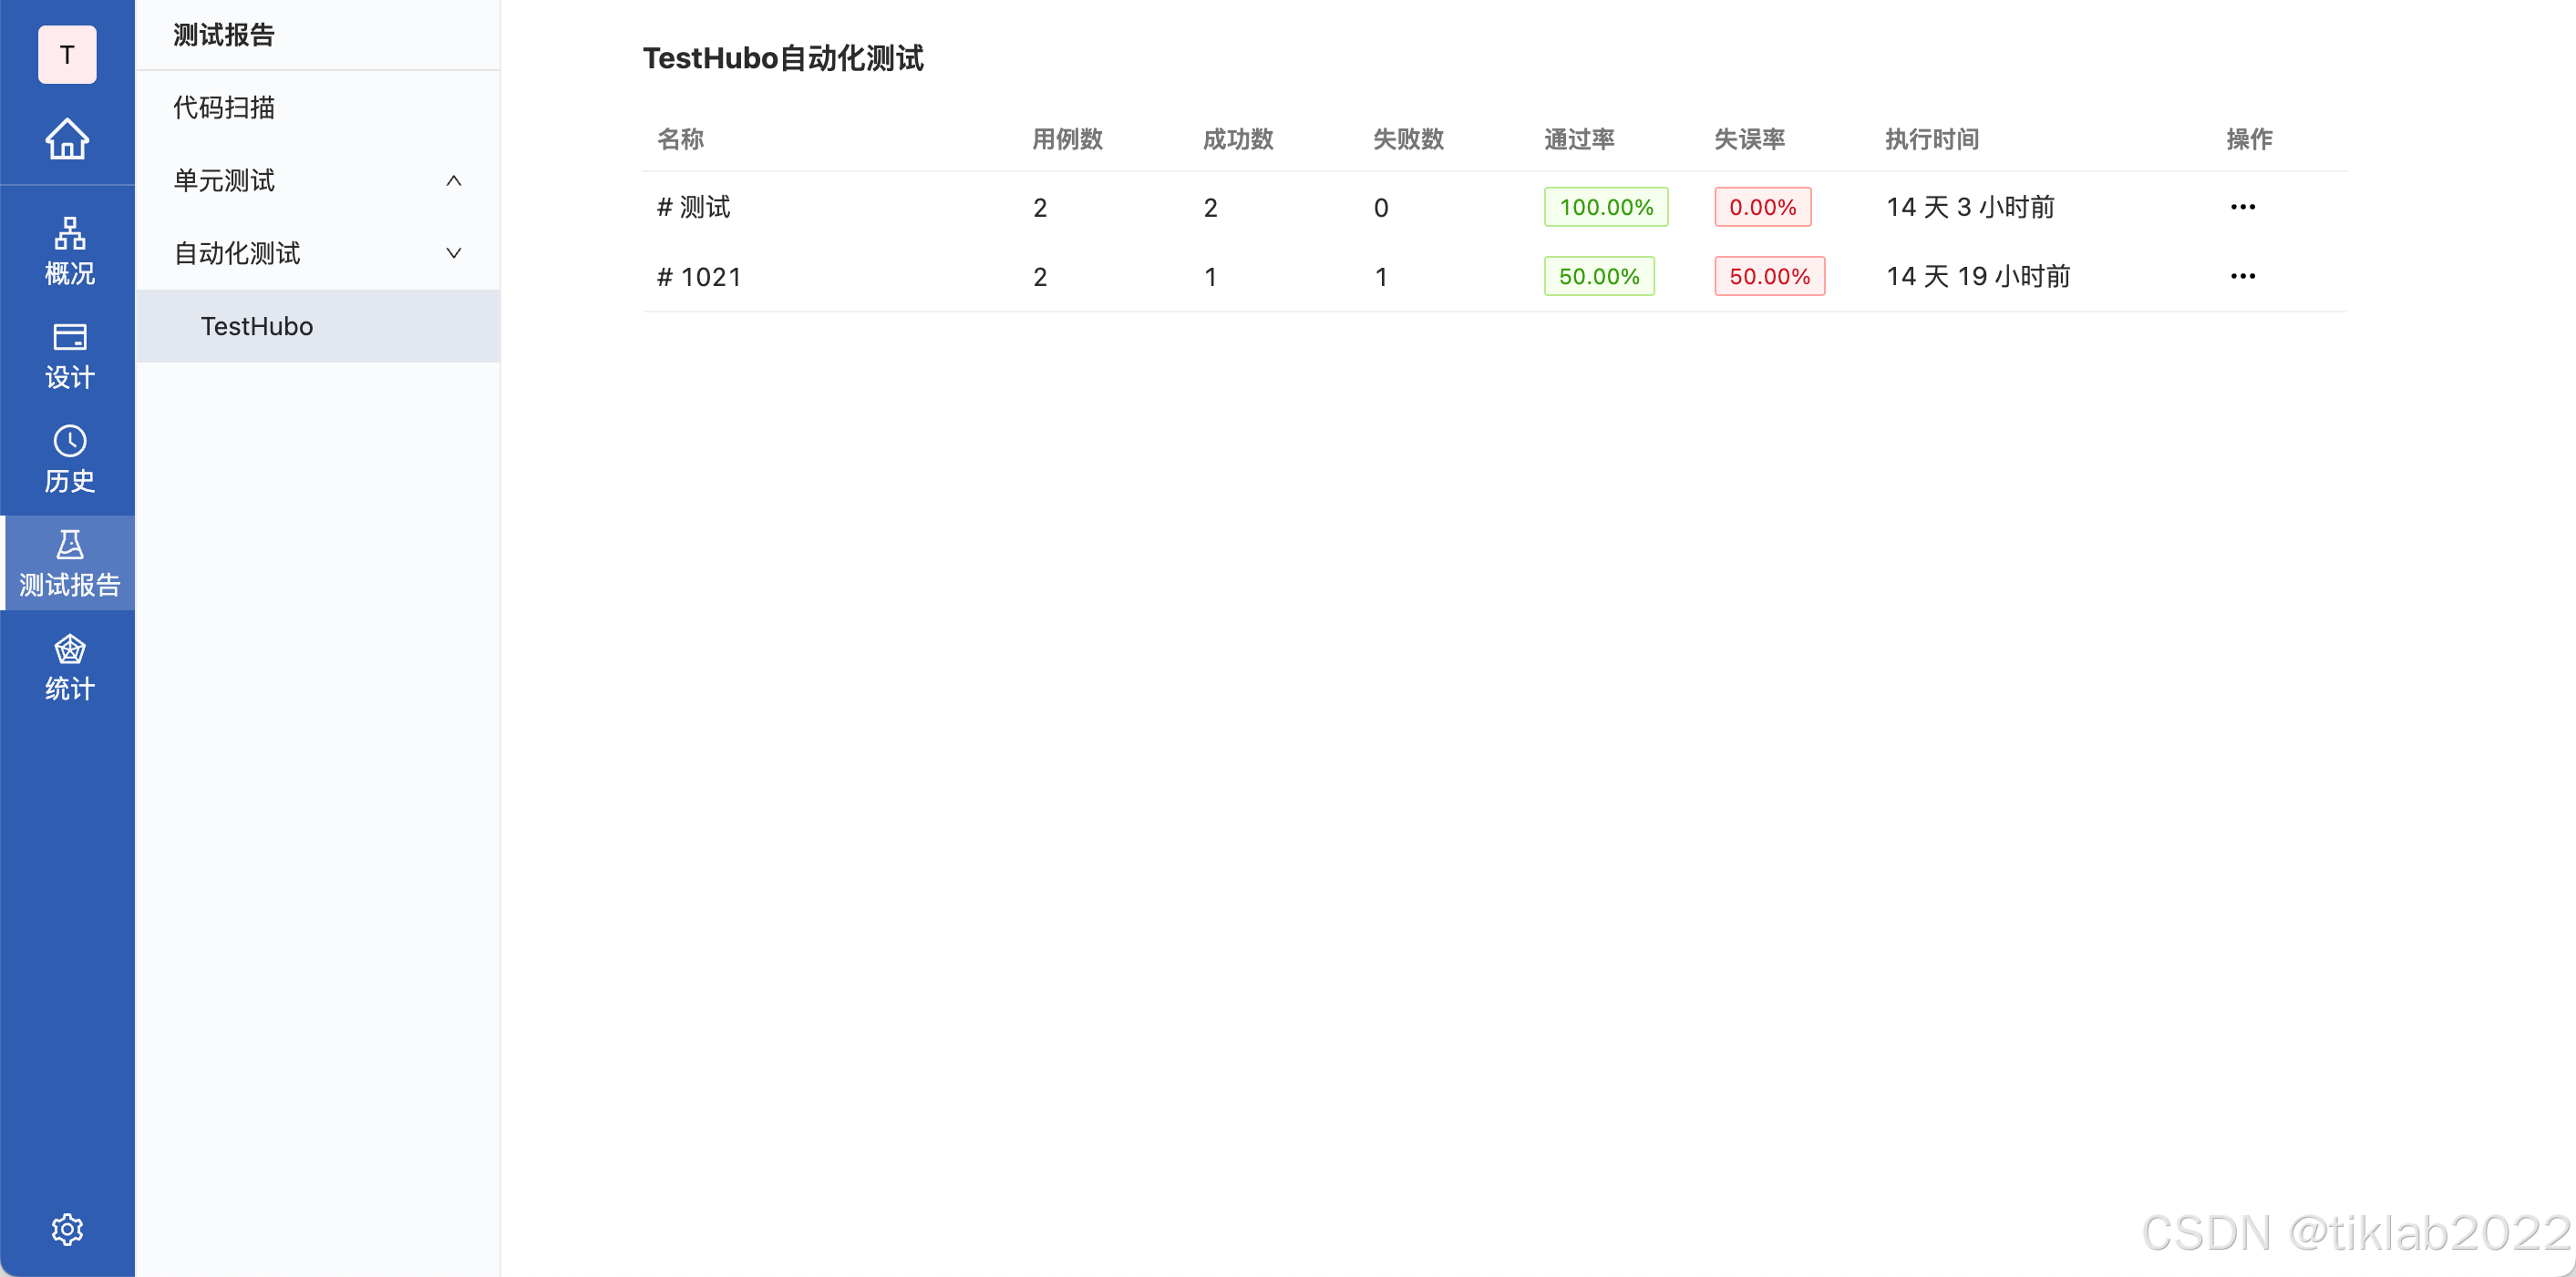The height and width of the screenshot is (1277, 2576).
Task: Click the T project avatar
Action: click(x=67, y=55)
